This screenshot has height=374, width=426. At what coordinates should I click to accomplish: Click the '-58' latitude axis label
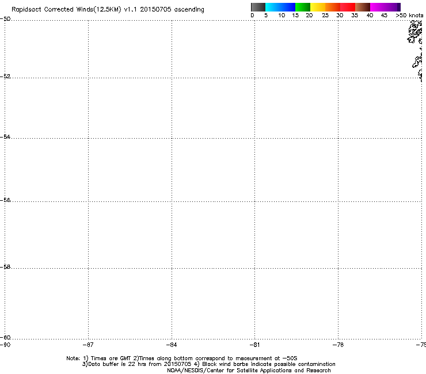pos(5,267)
